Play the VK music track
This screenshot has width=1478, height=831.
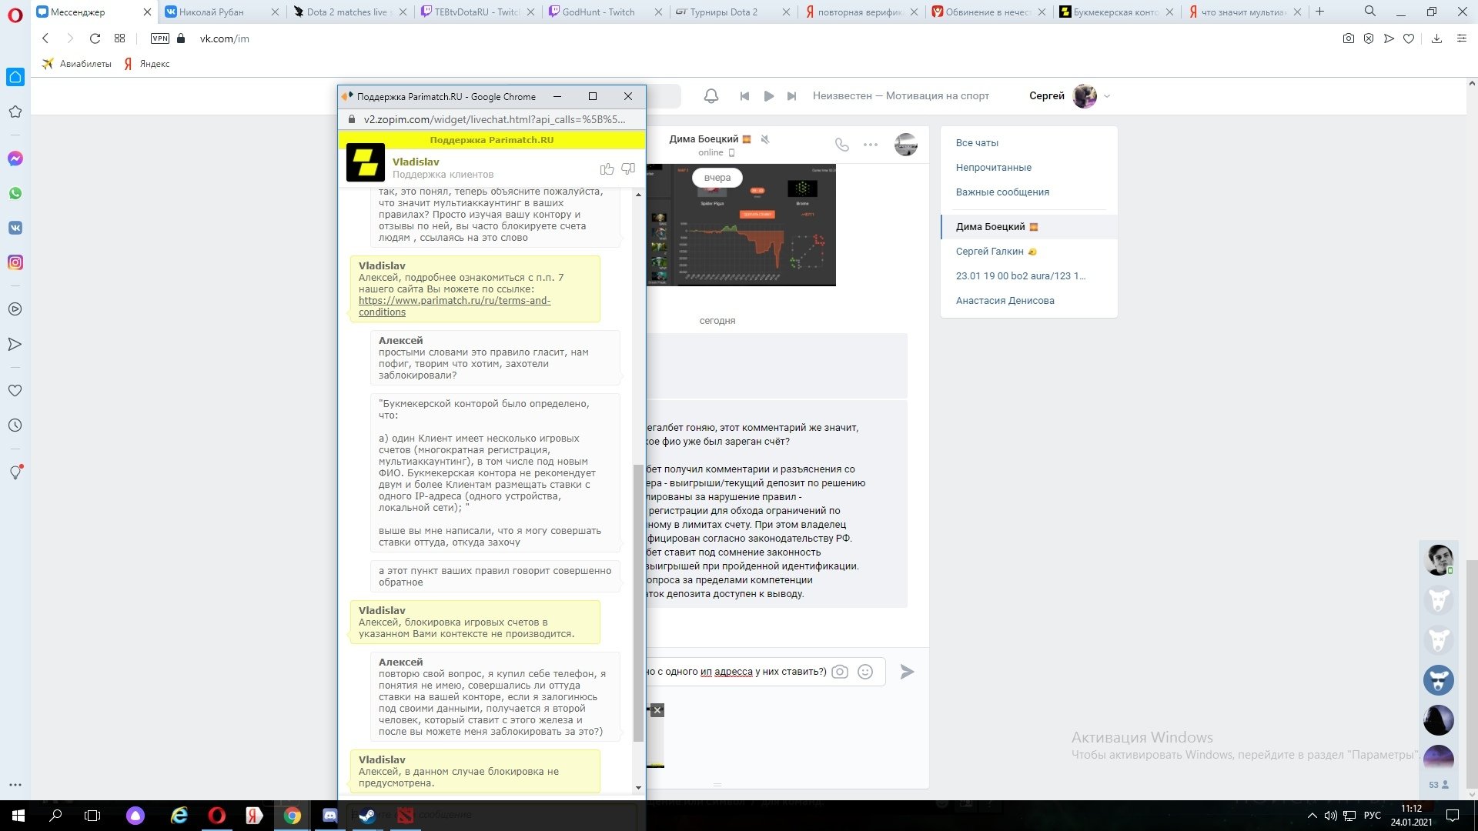point(768,96)
